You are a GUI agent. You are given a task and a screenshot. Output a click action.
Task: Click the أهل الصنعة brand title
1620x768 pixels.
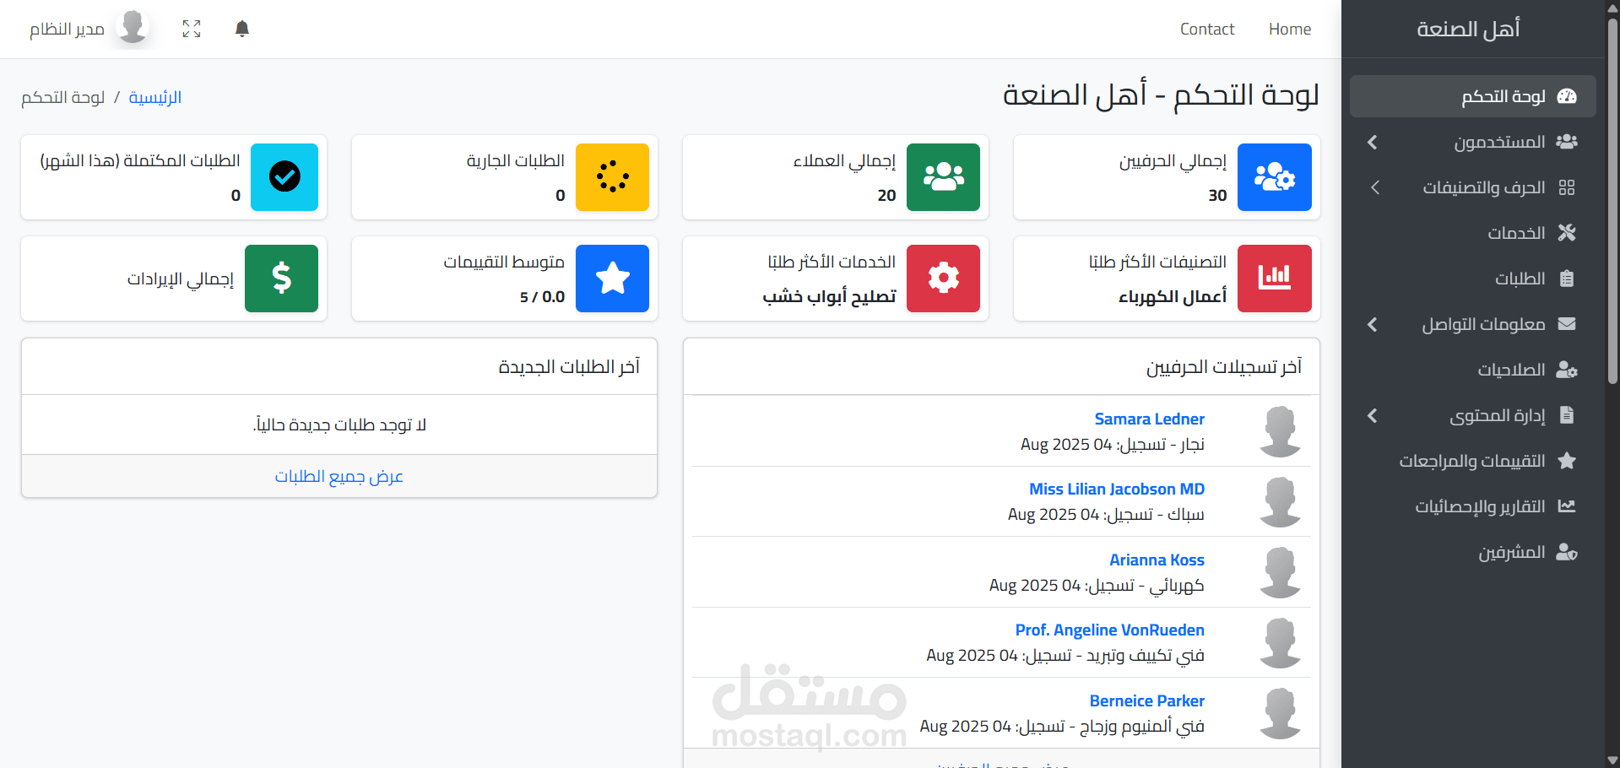[x=1469, y=29]
